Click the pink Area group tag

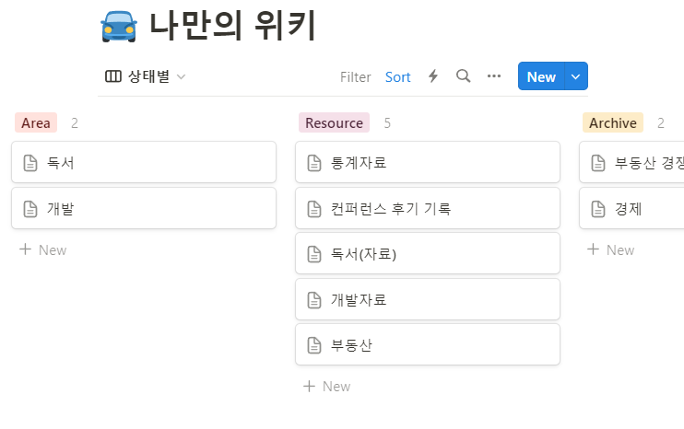point(36,122)
